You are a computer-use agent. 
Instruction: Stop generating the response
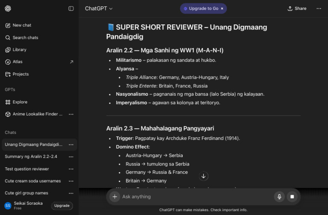292,197
